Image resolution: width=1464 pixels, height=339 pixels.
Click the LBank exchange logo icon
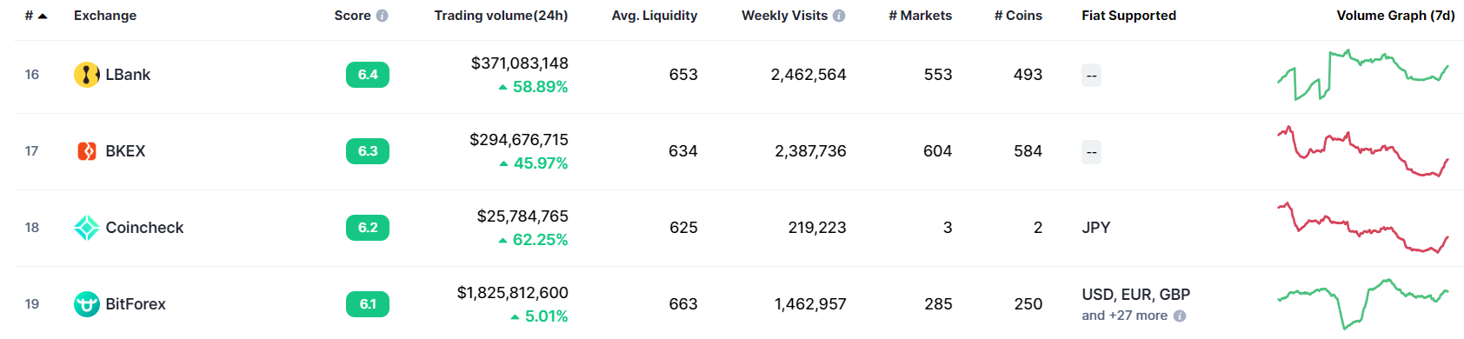[87, 75]
